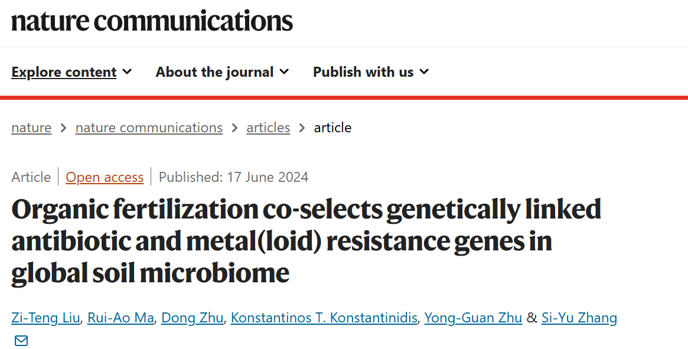Select author Dong Zhu

[x=192, y=318]
